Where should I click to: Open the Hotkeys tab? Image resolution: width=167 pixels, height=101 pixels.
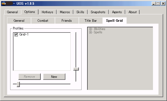[x=48, y=12]
